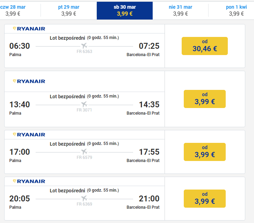The height and width of the screenshot is (223, 254).
Task: Click the Ryanair logo on the 13:40 flight
Action: tap(29, 81)
